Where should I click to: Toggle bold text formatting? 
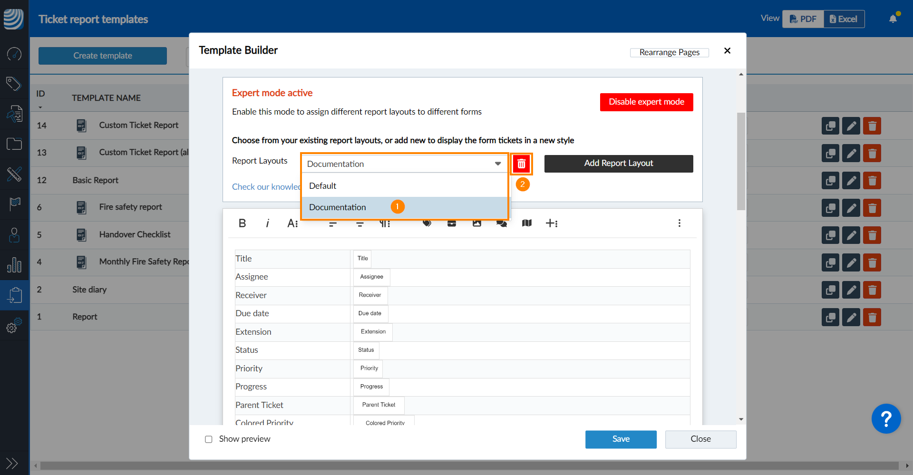pyautogui.click(x=242, y=223)
